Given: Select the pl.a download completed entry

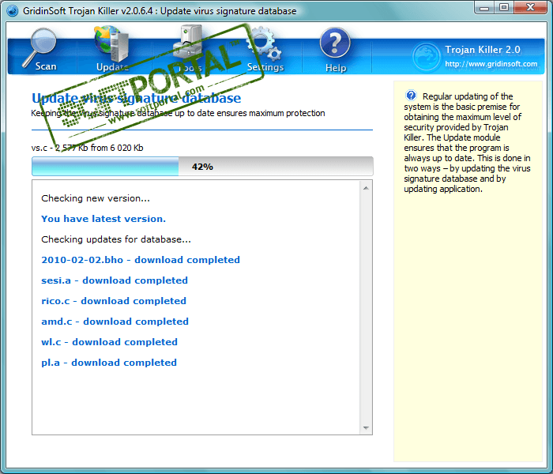Looking at the screenshot, I should (x=109, y=362).
